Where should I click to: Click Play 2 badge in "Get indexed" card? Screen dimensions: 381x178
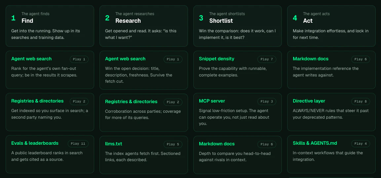click(79, 102)
